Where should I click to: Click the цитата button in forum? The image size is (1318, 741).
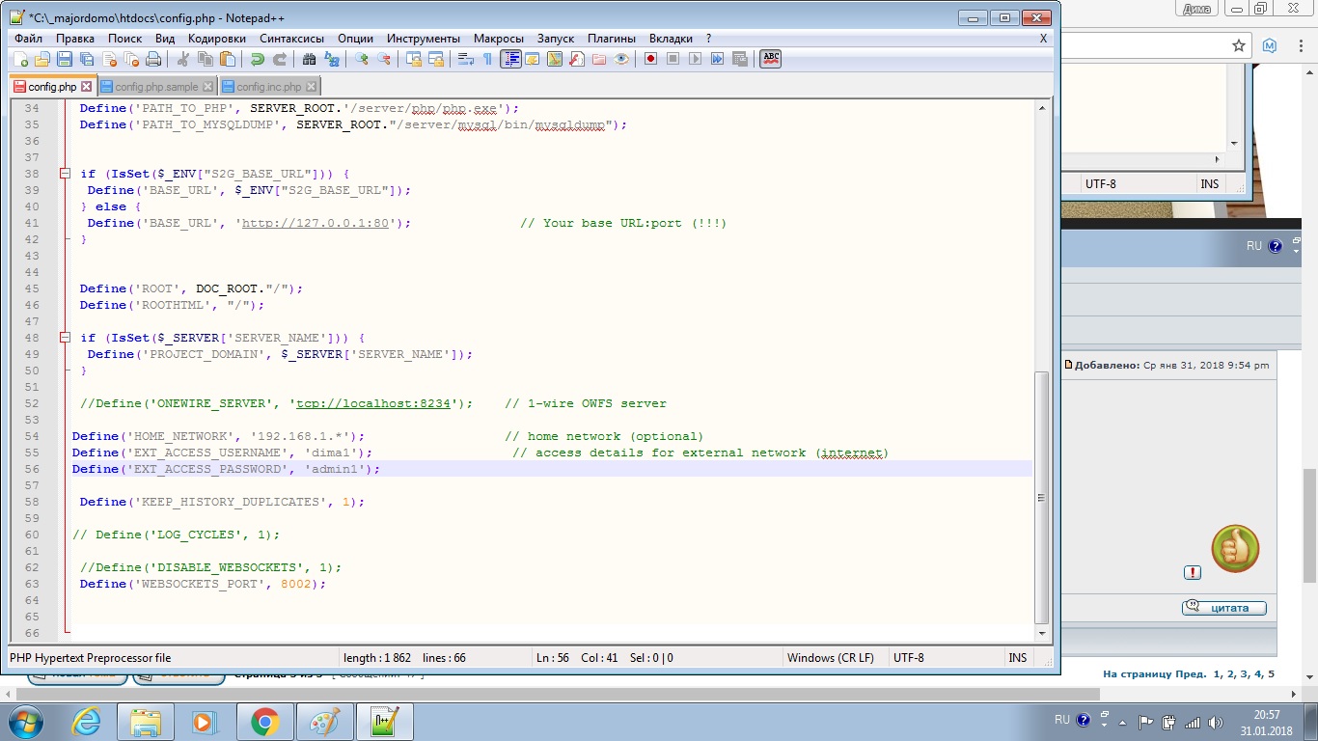pos(1223,608)
